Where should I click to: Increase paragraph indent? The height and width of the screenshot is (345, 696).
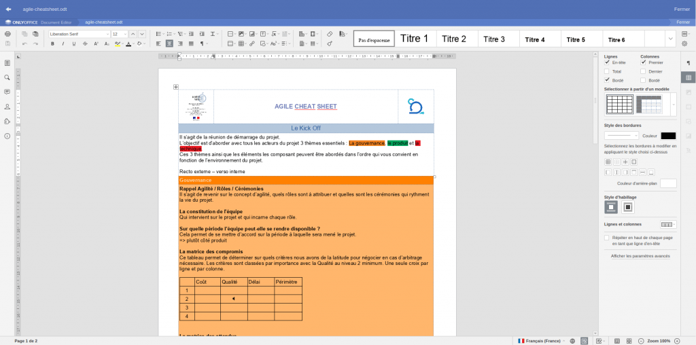[x=202, y=34]
